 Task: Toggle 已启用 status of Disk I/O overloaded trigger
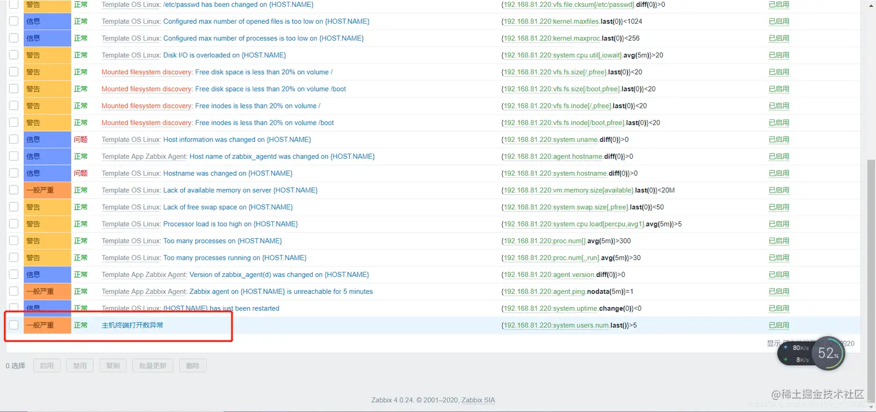coord(779,55)
